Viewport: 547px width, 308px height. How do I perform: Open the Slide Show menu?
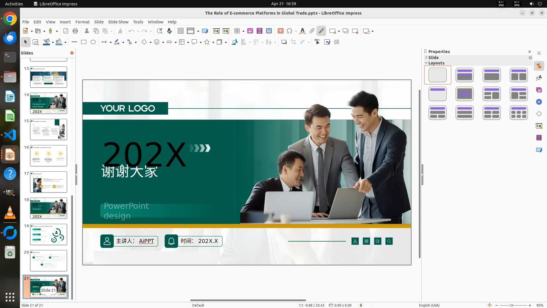point(118,22)
